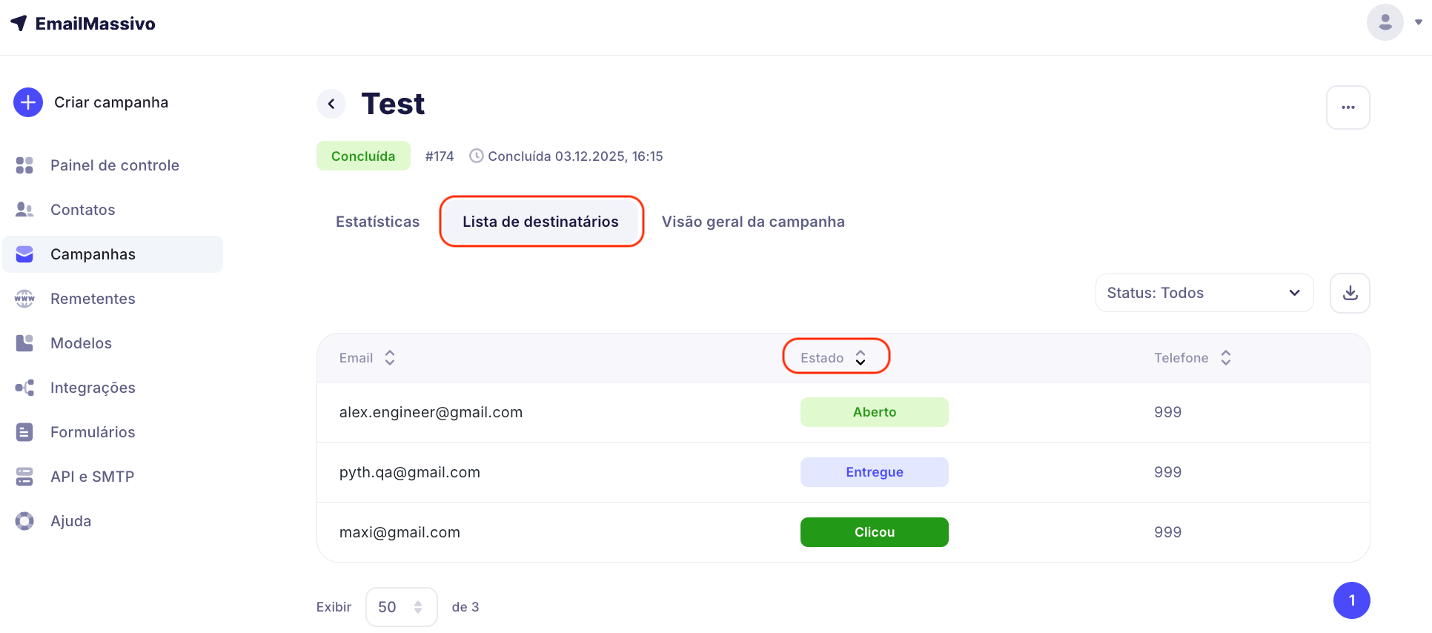Click the download recipients list icon
Image resolution: width=1432 pixels, height=633 pixels.
tap(1350, 293)
